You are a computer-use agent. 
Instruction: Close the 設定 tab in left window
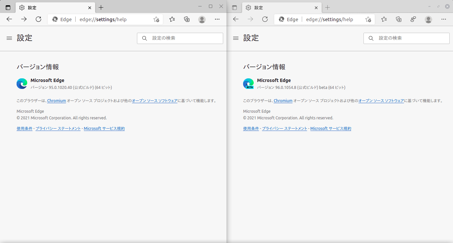point(90,8)
